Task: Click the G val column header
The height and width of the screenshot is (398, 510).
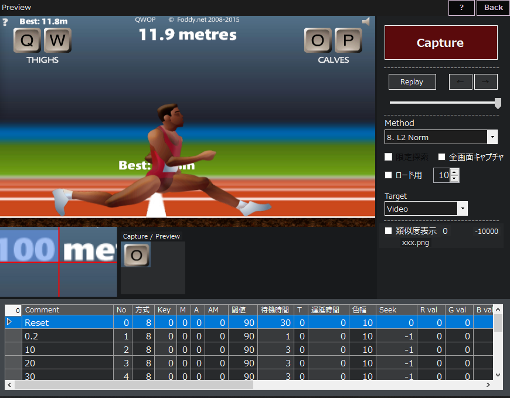Action: [459, 310]
